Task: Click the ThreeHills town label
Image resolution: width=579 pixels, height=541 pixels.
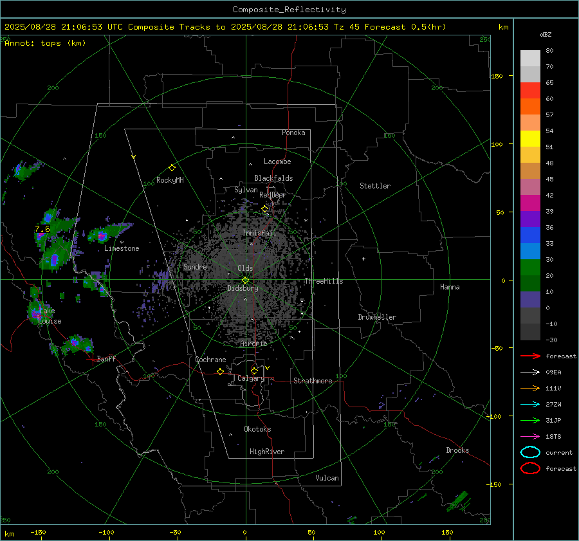Action: 324,281
